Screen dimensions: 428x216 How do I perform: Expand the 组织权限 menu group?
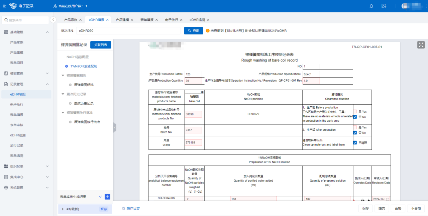point(47,166)
